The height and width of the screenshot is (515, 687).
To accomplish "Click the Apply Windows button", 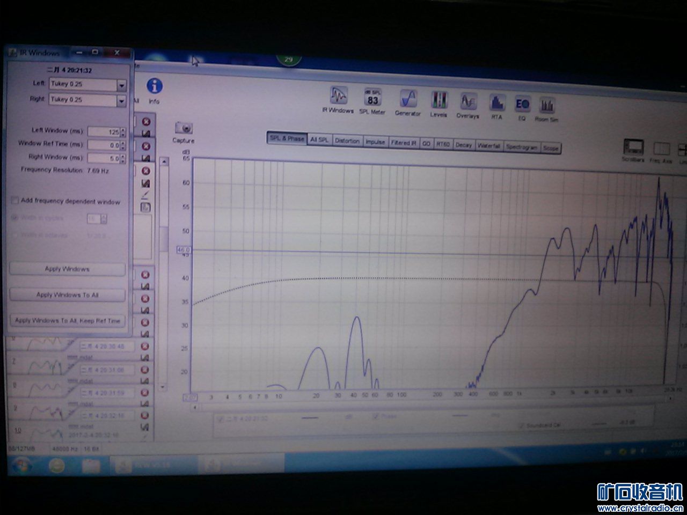I will [67, 269].
